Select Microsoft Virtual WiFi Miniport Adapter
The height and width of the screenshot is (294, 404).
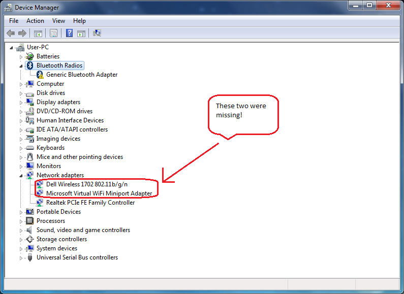click(99, 193)
